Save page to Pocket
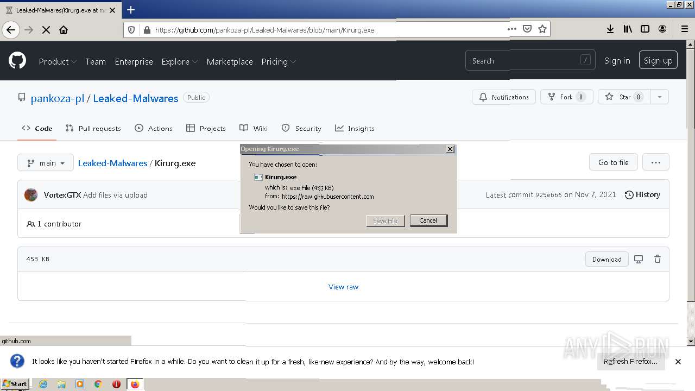Viewport: 695px width, 391px height. pos(527,29)
